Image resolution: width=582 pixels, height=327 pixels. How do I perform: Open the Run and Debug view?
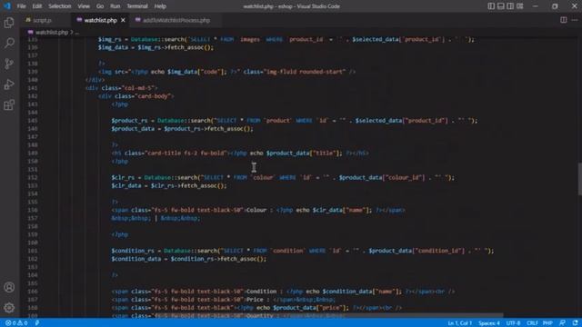pyautogui.click(x=9, y=84)
